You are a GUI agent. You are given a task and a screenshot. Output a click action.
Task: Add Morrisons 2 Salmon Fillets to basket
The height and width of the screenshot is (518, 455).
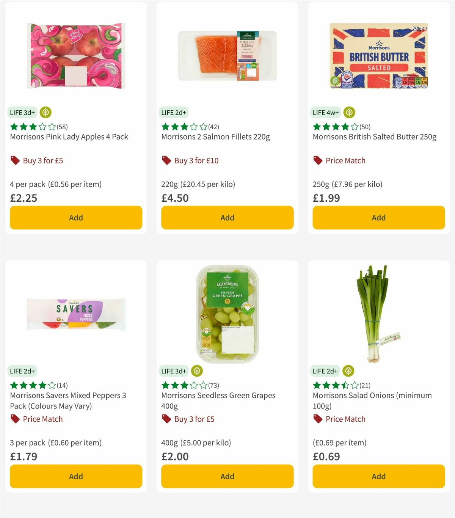point(227,218)
